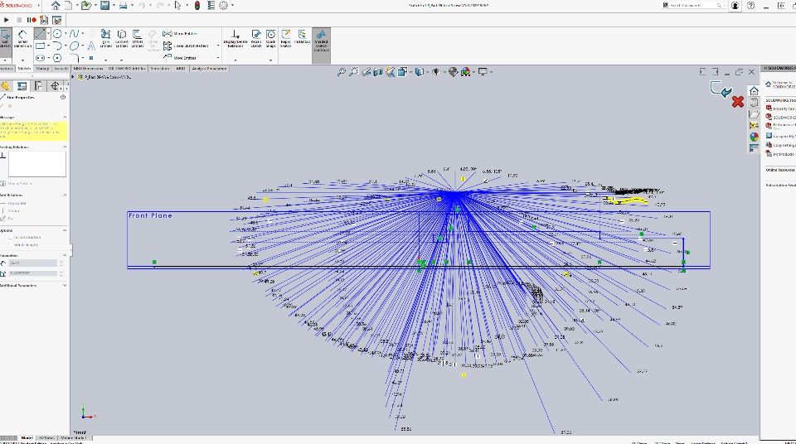Open the PropertyManager tab in left panel
Image resolution: width=796 pixels, height=444 pixels.
[x=22, y=86]
